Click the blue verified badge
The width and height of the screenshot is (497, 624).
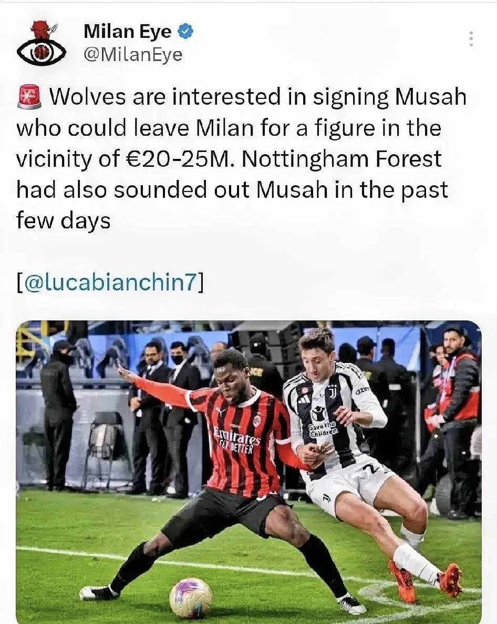pos(185,32)
